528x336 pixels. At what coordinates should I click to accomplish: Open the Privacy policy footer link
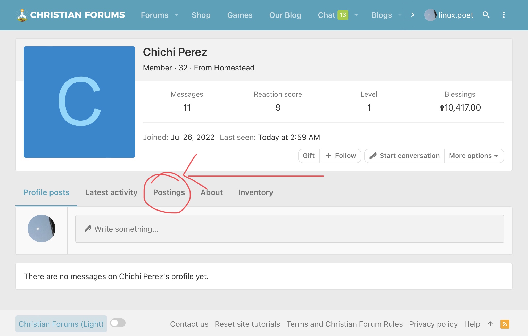pos(433,324)
